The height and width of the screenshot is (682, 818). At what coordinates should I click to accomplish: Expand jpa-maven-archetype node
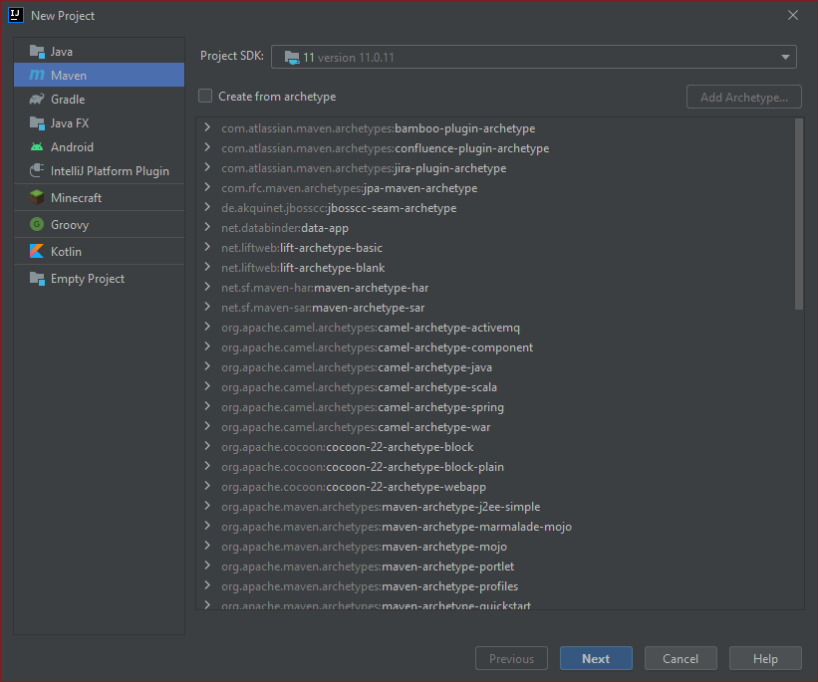[207, 187]
